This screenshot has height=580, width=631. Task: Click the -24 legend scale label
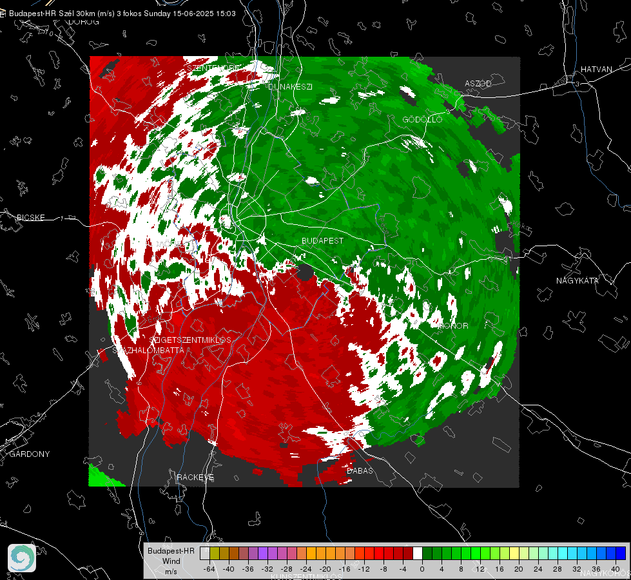[306, 569]
